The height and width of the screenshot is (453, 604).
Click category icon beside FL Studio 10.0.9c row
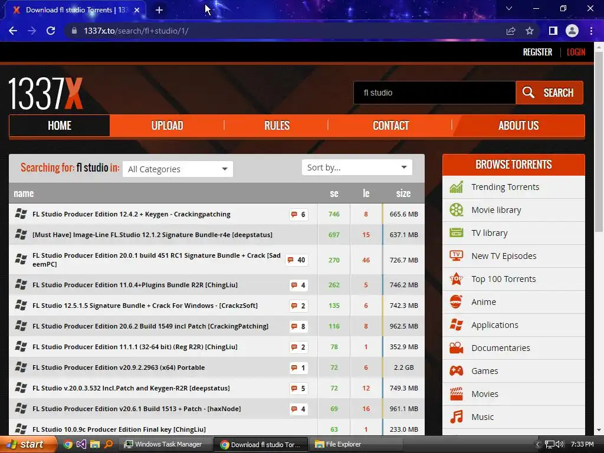click(21, 429)
